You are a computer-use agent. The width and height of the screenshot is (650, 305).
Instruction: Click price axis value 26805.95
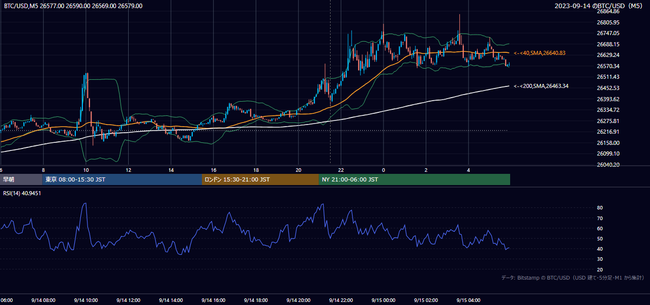pyautogui.click(x=608, y=22)
